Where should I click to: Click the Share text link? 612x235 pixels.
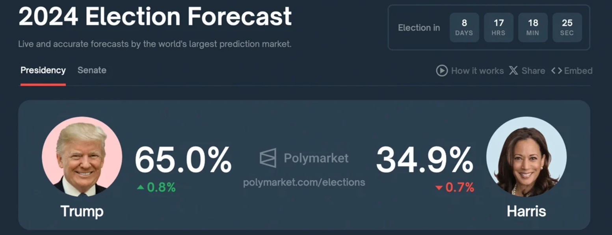[x=533, y=71]
